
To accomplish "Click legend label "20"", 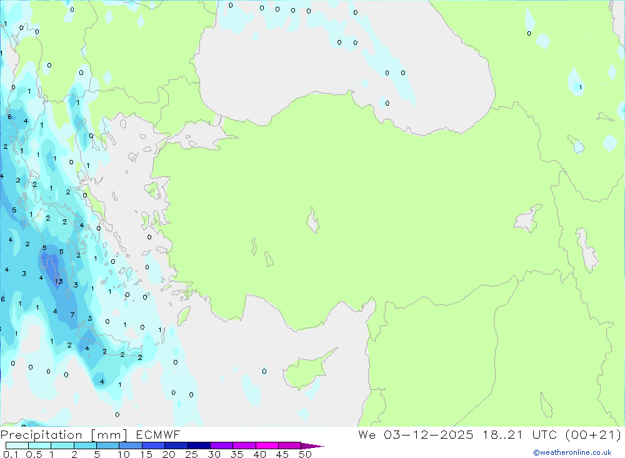I will point(169,454).
